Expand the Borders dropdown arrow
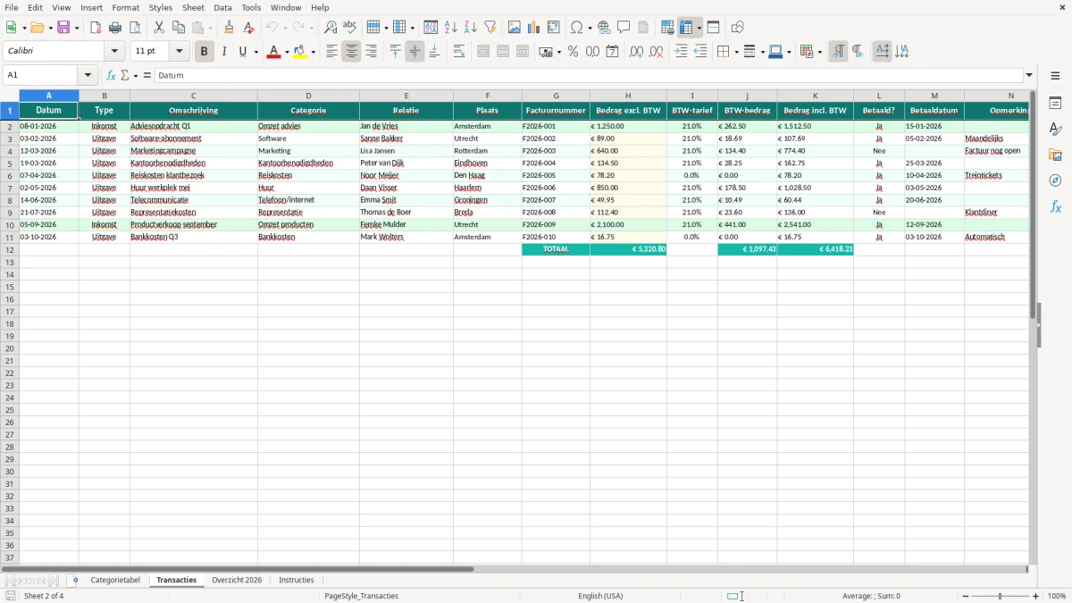The height and width of the screenshot is (603, 1072). [x=736, y=52]
